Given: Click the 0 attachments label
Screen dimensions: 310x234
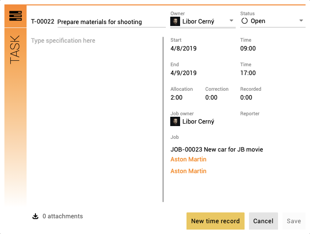Looking at the screenshot, I should pyautogui.click(x=62, y=216).
